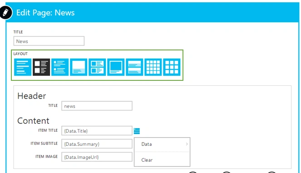301x173 pixels.
Task: Click the Header Title field containing news
Action: pyautogui.click(x=97, y=106)
